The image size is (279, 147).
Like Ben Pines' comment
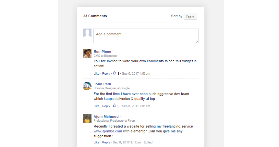[96, 73]
